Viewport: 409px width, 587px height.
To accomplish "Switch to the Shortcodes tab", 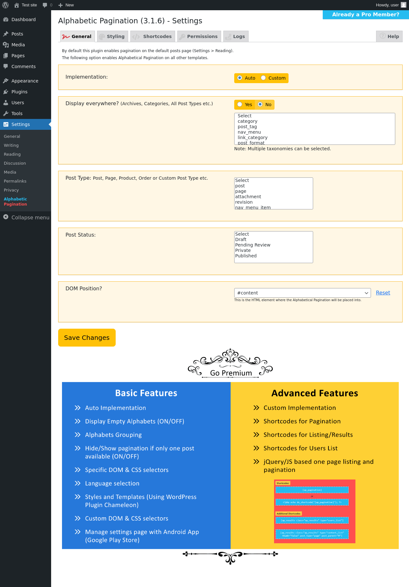I will click(153, 36).
